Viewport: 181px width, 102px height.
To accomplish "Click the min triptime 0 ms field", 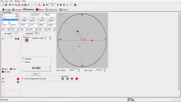I will 16,33.
